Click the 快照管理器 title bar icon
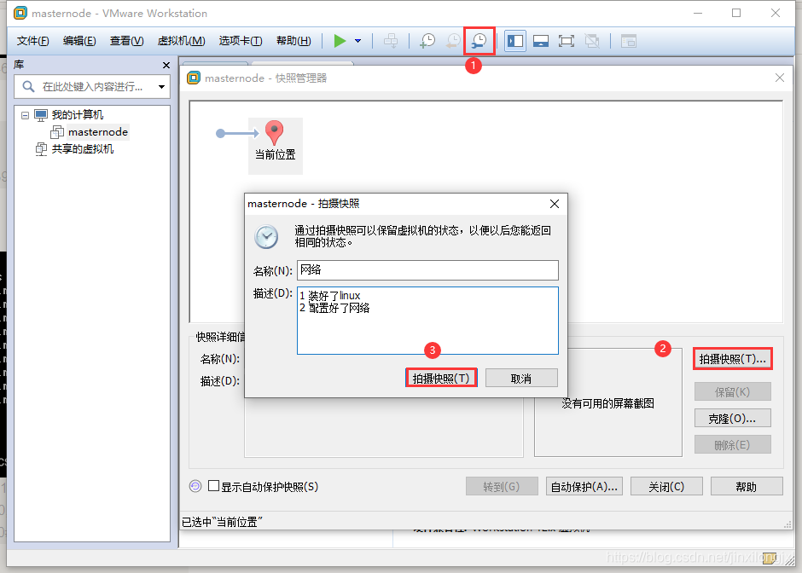 (194, 78)
